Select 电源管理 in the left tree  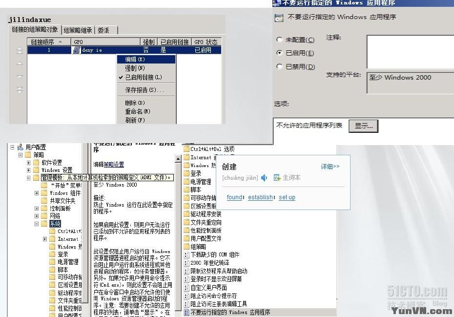coord(68,262)
